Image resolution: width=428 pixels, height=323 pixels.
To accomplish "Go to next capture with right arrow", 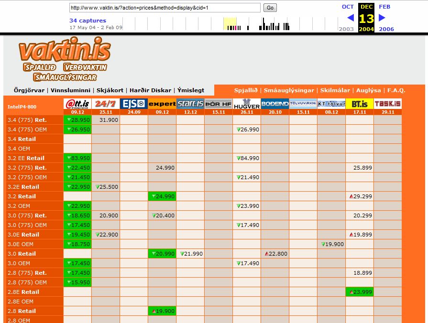I will coord(382,18).
